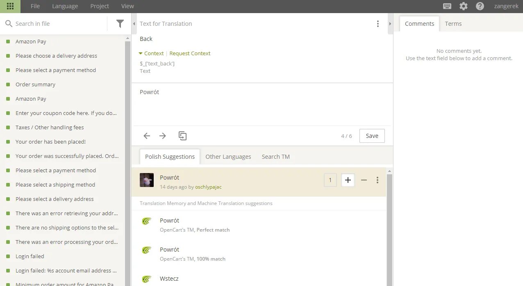This screenshot has height=286, width=523.
Task: Click the Request Context link
Action: pos(190,54)
